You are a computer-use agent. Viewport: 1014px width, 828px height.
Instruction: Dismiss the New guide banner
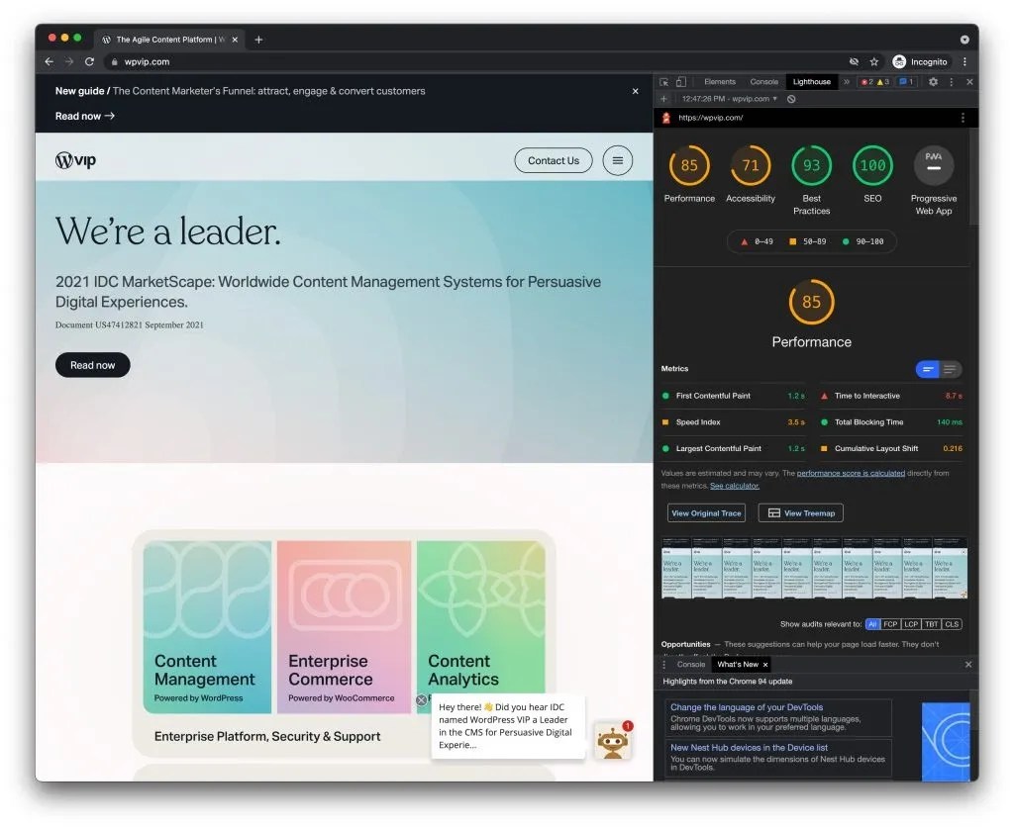coord(635,91)
